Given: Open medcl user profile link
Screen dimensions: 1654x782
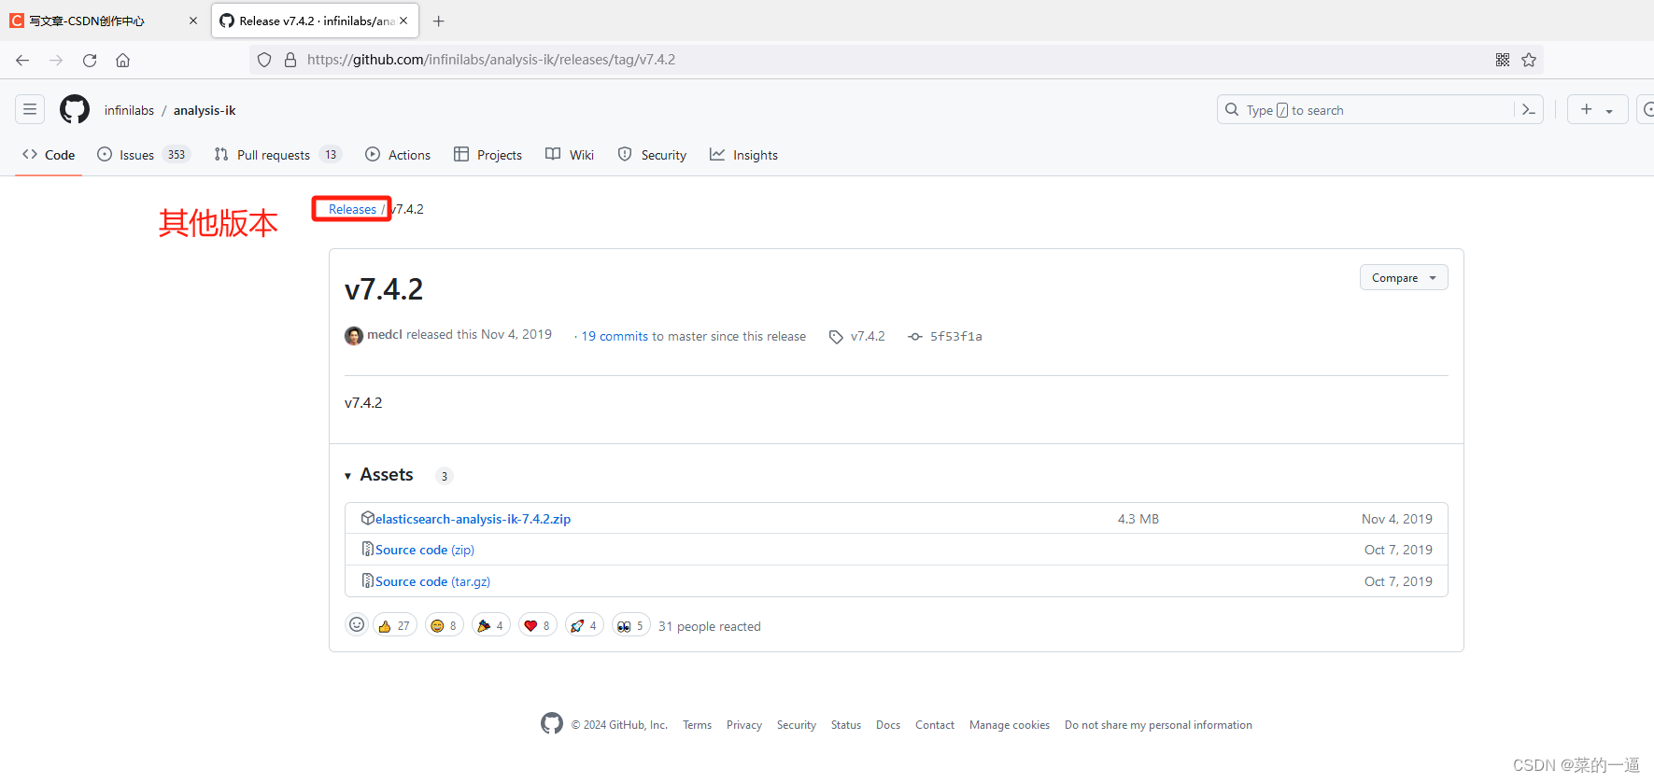Looking at the screenshot, I should point(385,334).
